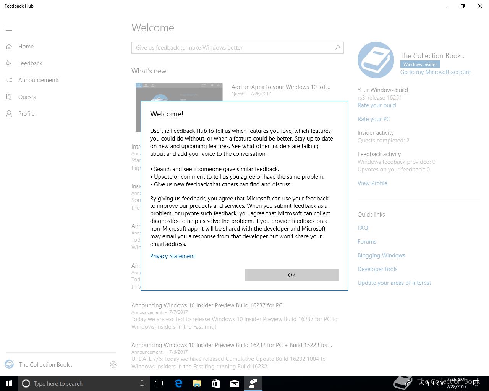Click the Welcome! dialog heading
This screenshot has width=489, height=391.
coord(167,114)
